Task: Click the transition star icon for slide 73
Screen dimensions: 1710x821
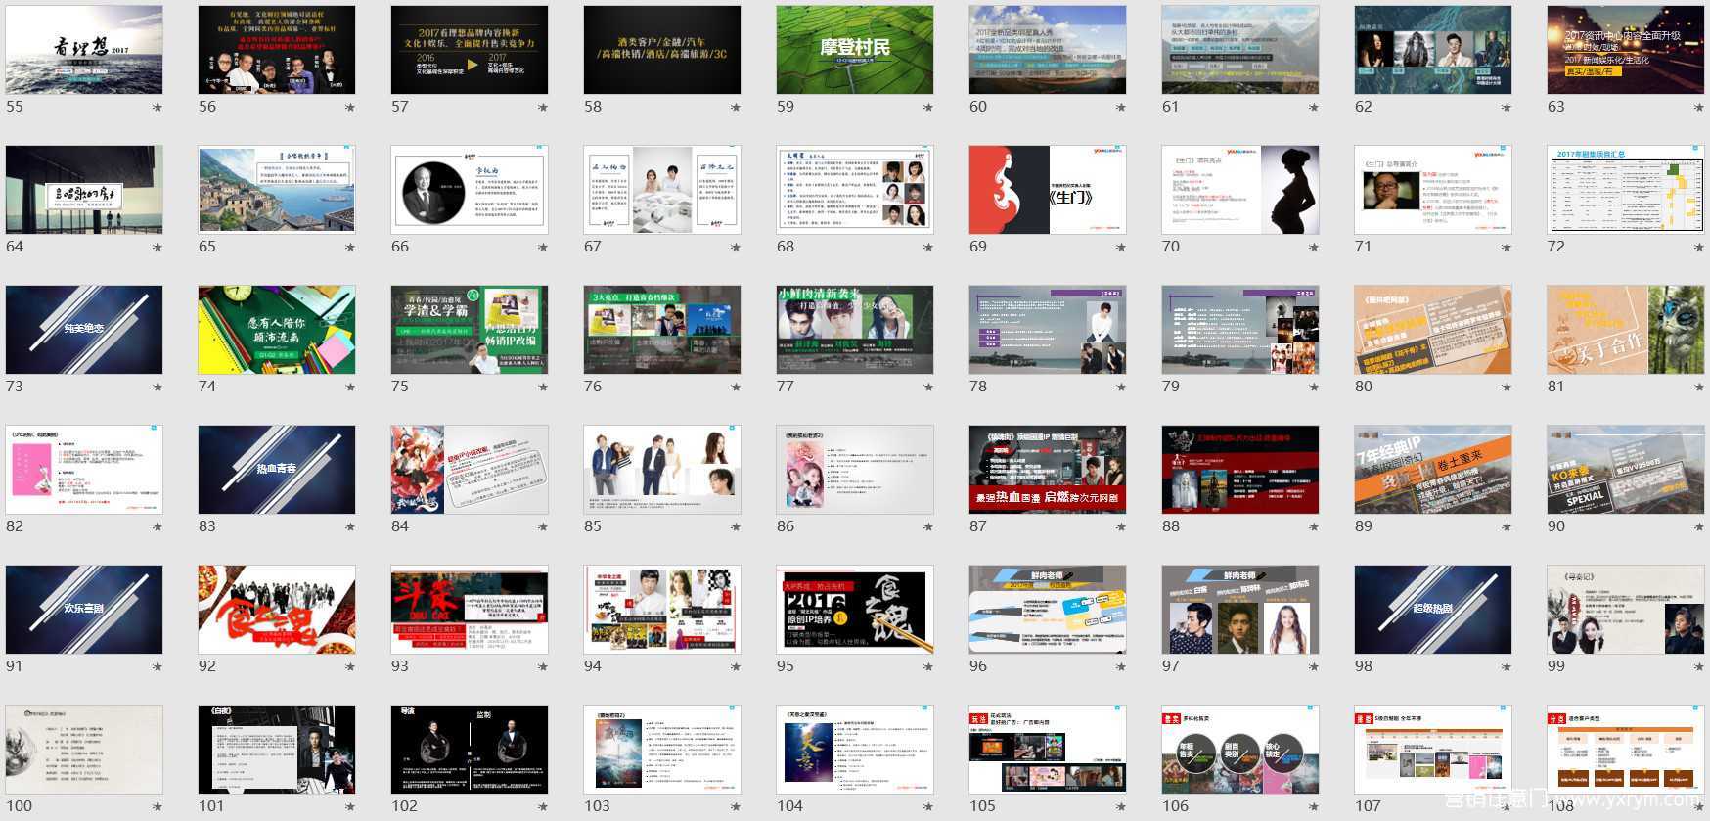Action: 157,388
